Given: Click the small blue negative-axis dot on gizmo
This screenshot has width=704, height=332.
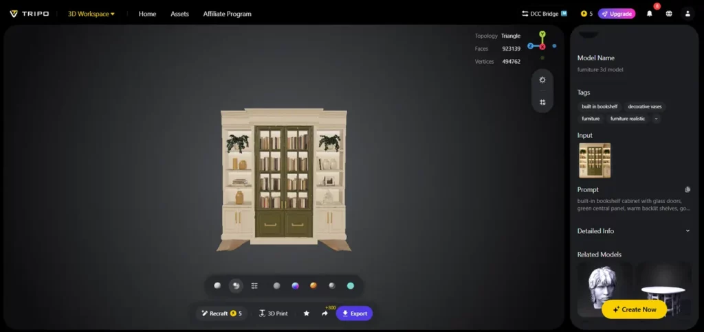Looking at the screenshot, I should pyautogui.click(x=555, y=46).
